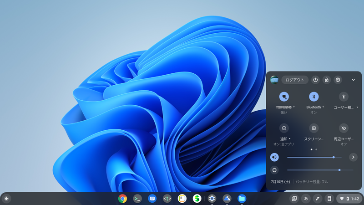This screenshot has width=364, height=205.
Task: Open the blue Messages app on the shelf
Action: [152, 199]
